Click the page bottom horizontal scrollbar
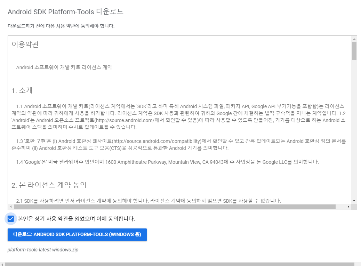 pyautogui.click(x=179, y=264)
